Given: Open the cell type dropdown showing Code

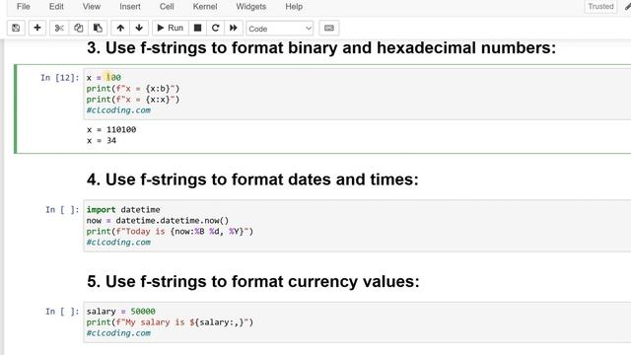Looking at the screenshot, I should (x=280, y=29).
